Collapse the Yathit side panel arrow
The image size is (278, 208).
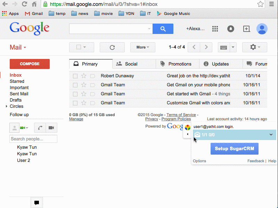pyautogui.click(x=187, y=134)
